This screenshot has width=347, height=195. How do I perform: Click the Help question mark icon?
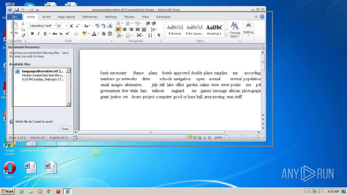[x=262, y=17]
